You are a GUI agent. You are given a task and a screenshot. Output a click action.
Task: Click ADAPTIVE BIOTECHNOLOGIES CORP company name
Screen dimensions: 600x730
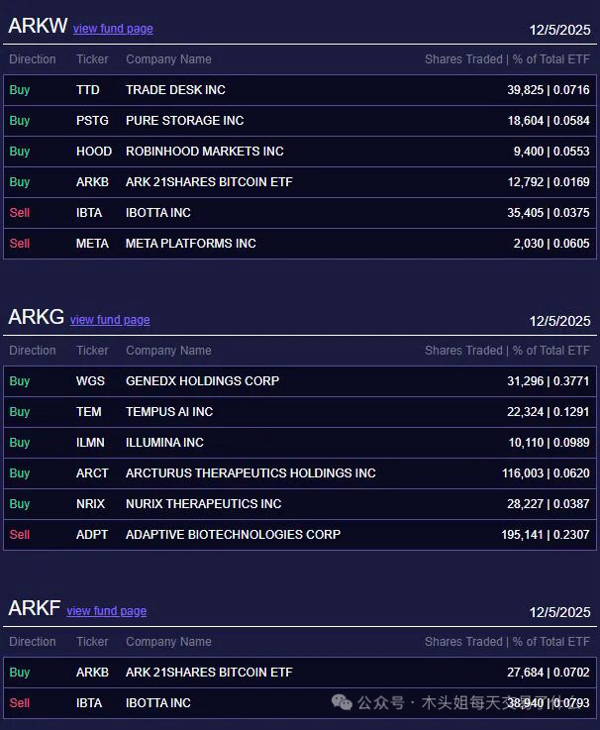[234, 535]
